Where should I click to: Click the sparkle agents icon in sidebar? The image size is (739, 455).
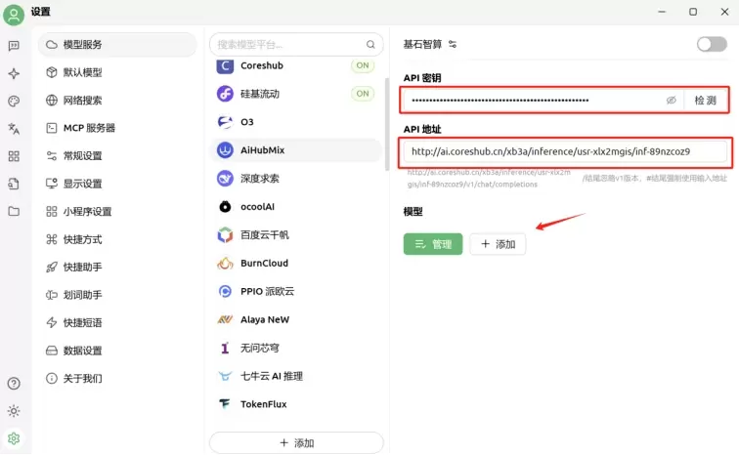(x=14, y=73)
